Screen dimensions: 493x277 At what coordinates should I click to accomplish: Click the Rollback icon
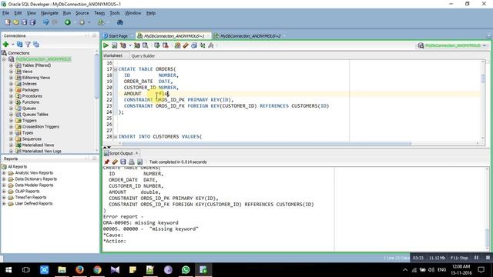coord(166,45)
